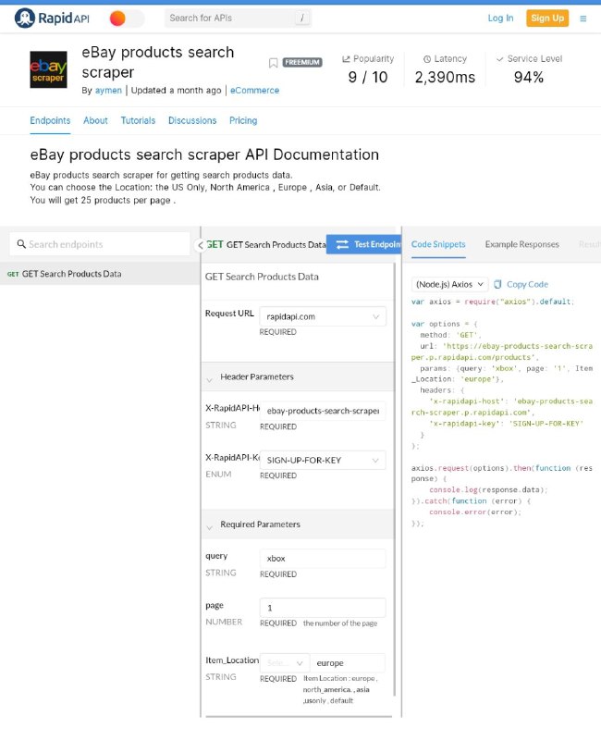Bookmark this API with the bookmark icon

(273, 63)
